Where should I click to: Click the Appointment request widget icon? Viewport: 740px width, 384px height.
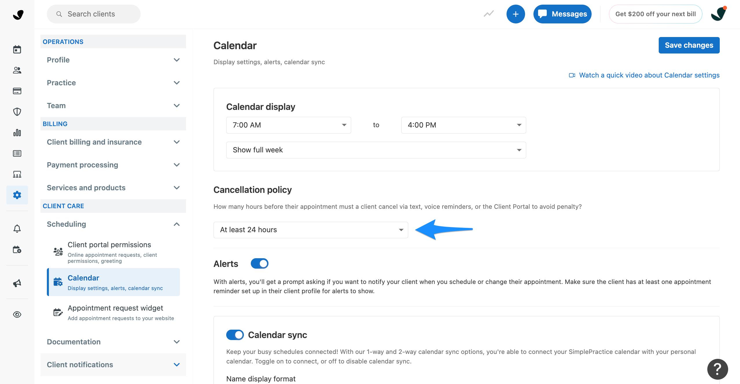58,312
